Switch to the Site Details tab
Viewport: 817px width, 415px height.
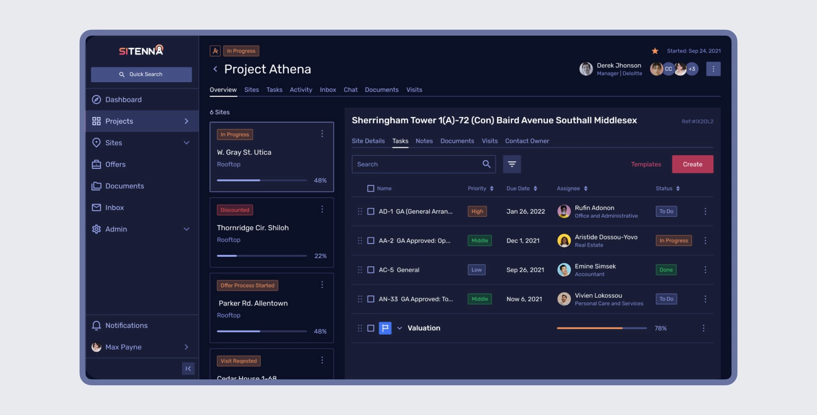(x=368, y=141)
